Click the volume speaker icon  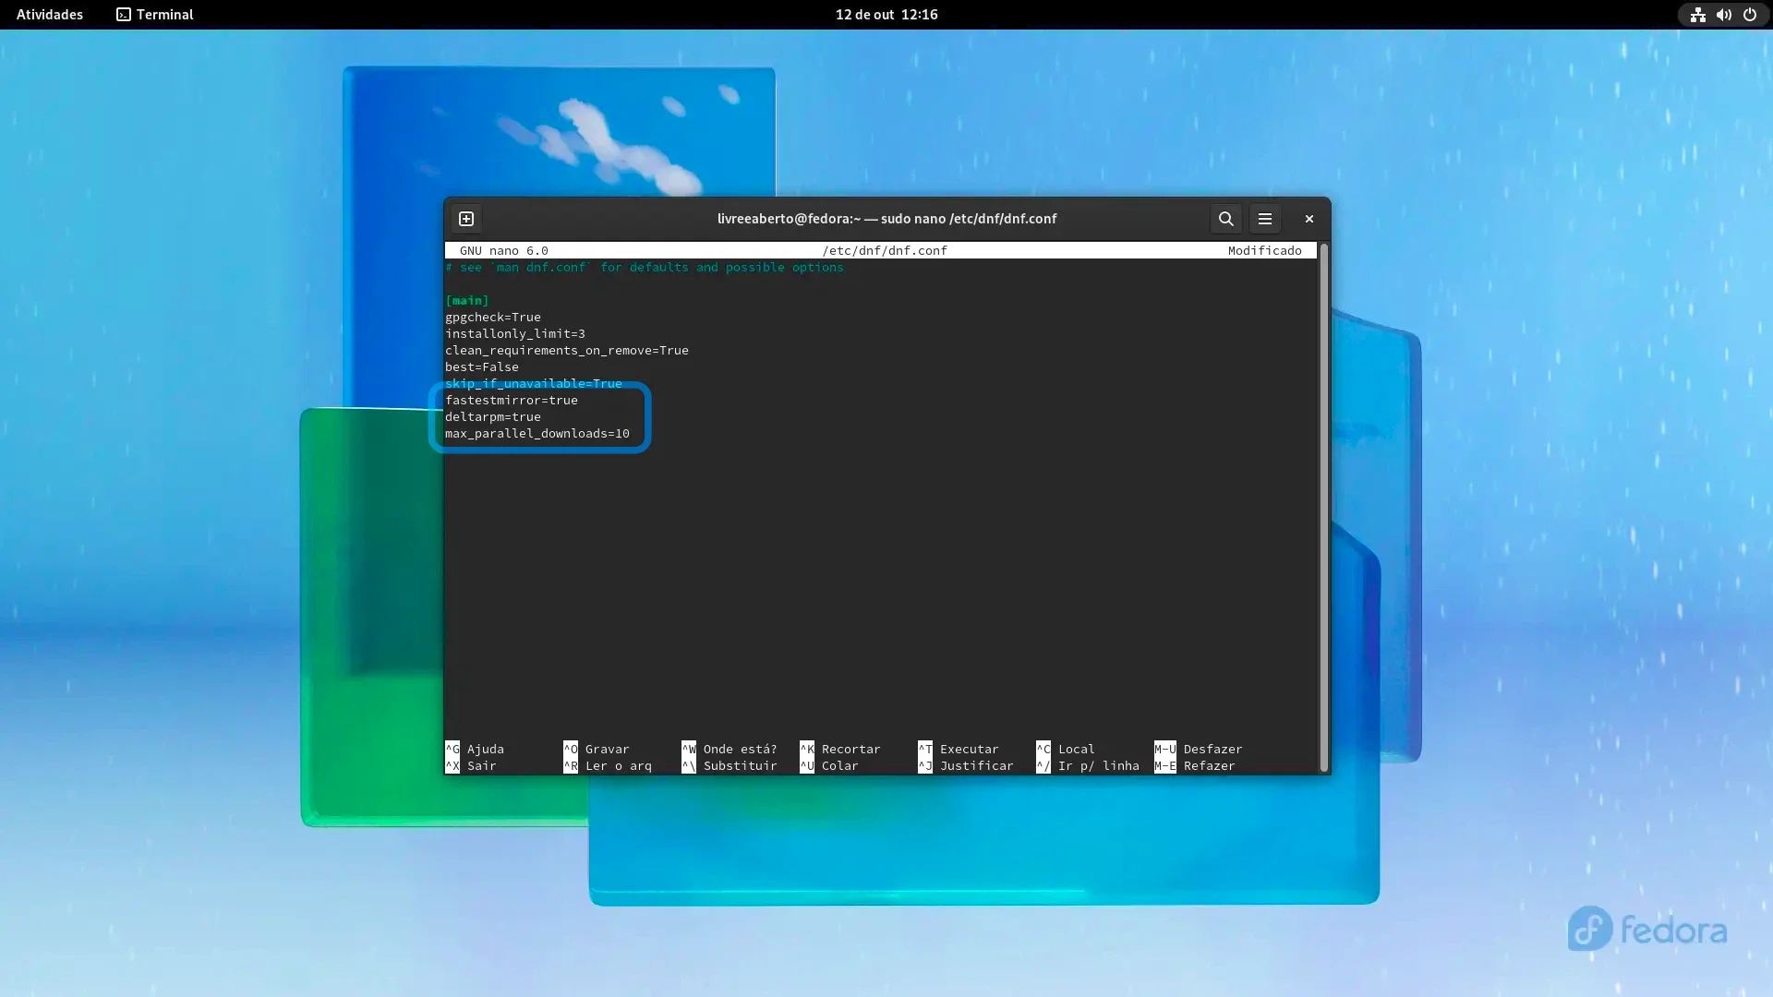click(1723, 15)
